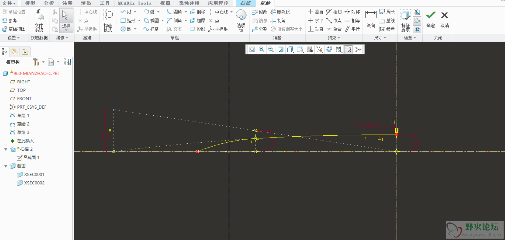Switch to the Analysis (分析) tab

point(49,3)
